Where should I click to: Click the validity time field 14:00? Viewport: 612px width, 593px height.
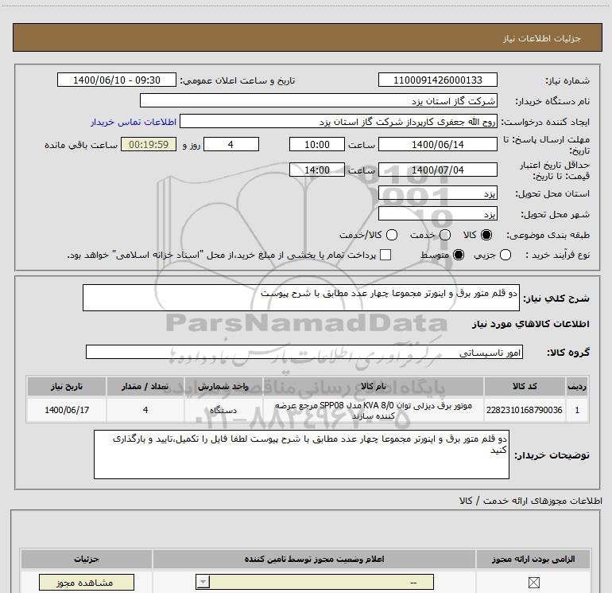coord(317,170)
